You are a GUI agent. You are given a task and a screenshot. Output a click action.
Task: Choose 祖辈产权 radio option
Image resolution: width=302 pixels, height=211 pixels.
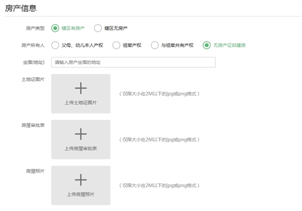(x=116, y=45)
